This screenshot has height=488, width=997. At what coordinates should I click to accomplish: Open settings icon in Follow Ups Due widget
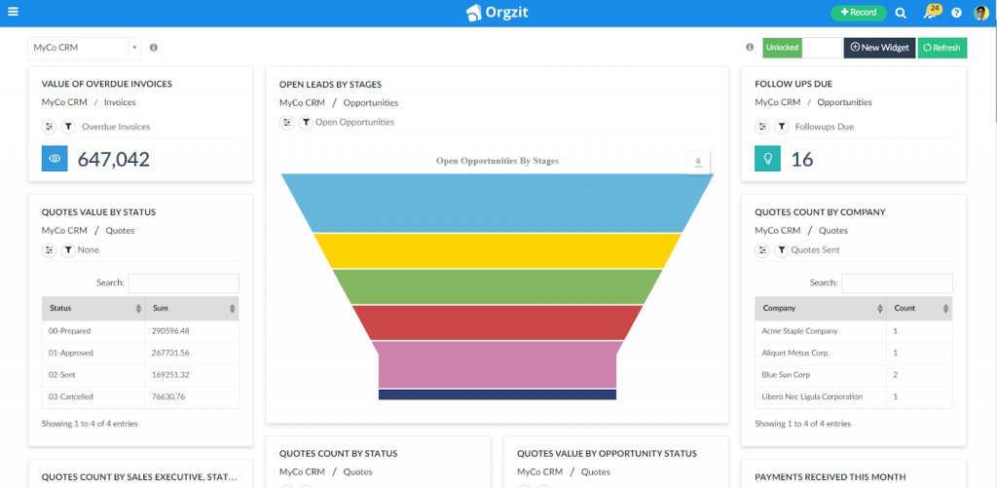point(762,127)
